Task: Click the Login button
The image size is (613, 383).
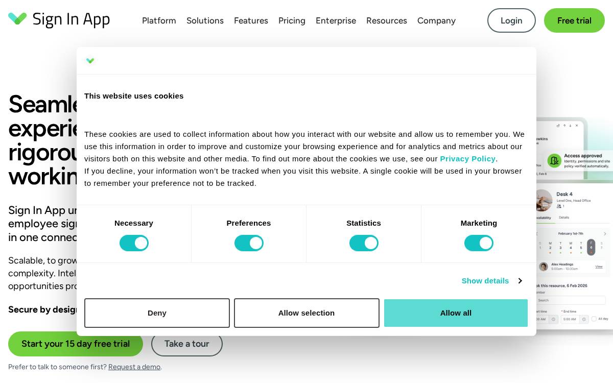Action: [x=511, y=20]
